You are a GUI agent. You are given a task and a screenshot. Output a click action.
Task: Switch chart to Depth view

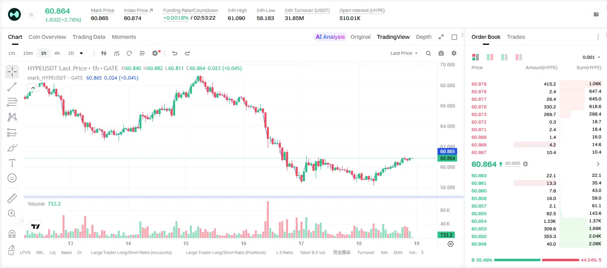coord(423,37)
